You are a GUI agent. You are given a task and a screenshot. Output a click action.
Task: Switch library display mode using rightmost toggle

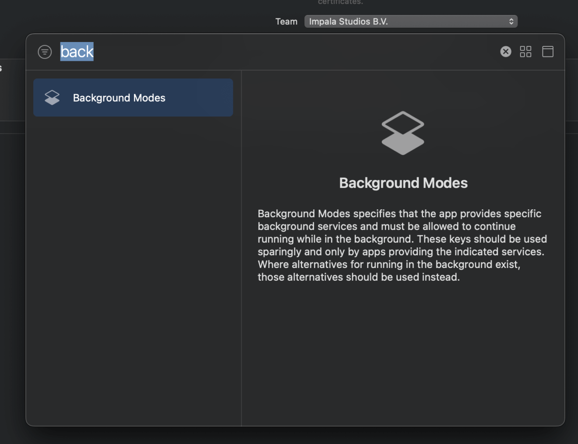[x=548, y=52]
